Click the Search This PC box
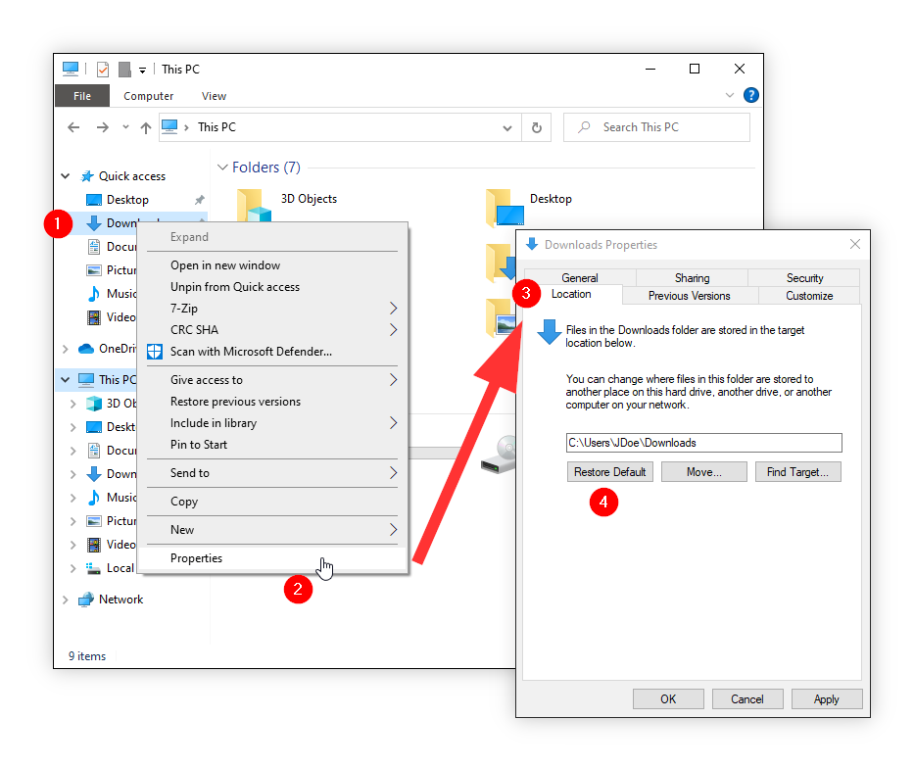The height and width of the screenshot is (768, 914). click(657, 127)
